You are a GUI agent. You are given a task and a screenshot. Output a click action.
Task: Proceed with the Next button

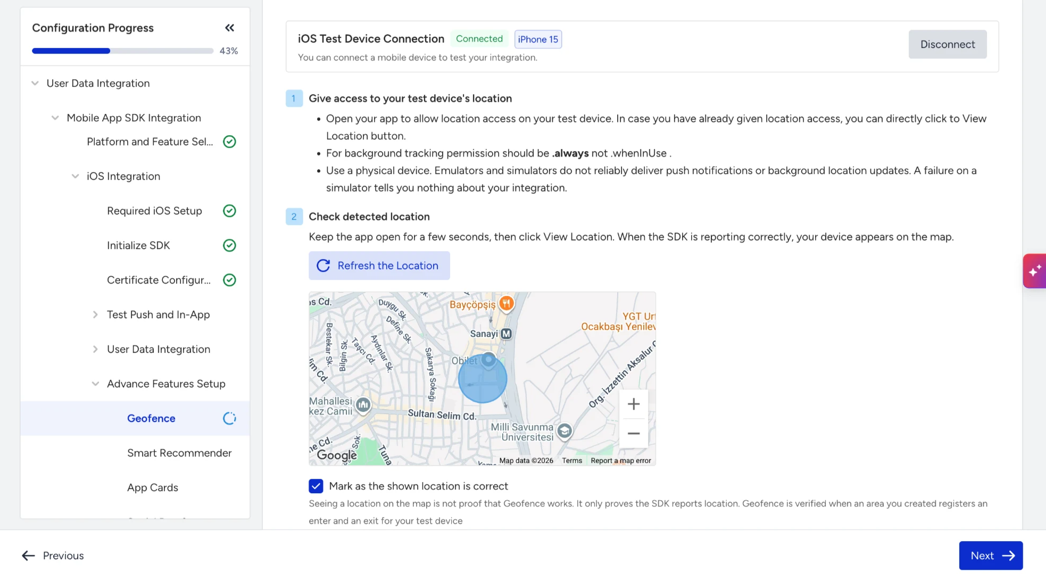pos(991,555)
